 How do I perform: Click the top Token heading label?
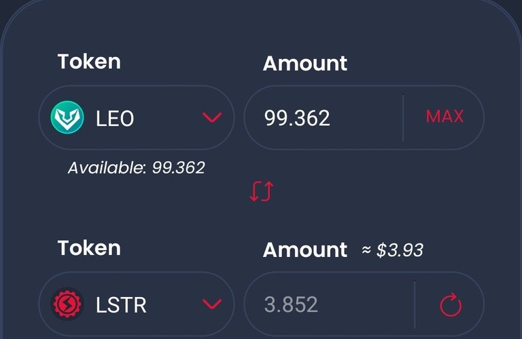89,62
